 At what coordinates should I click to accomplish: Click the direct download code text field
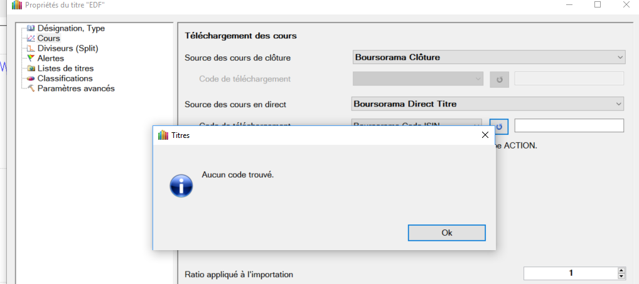tap(569, 126)
